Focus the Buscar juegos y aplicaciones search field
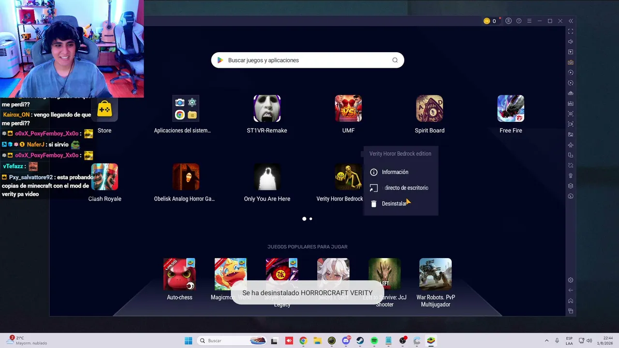This screenshot has width=619, height=348. pos(308,60)
